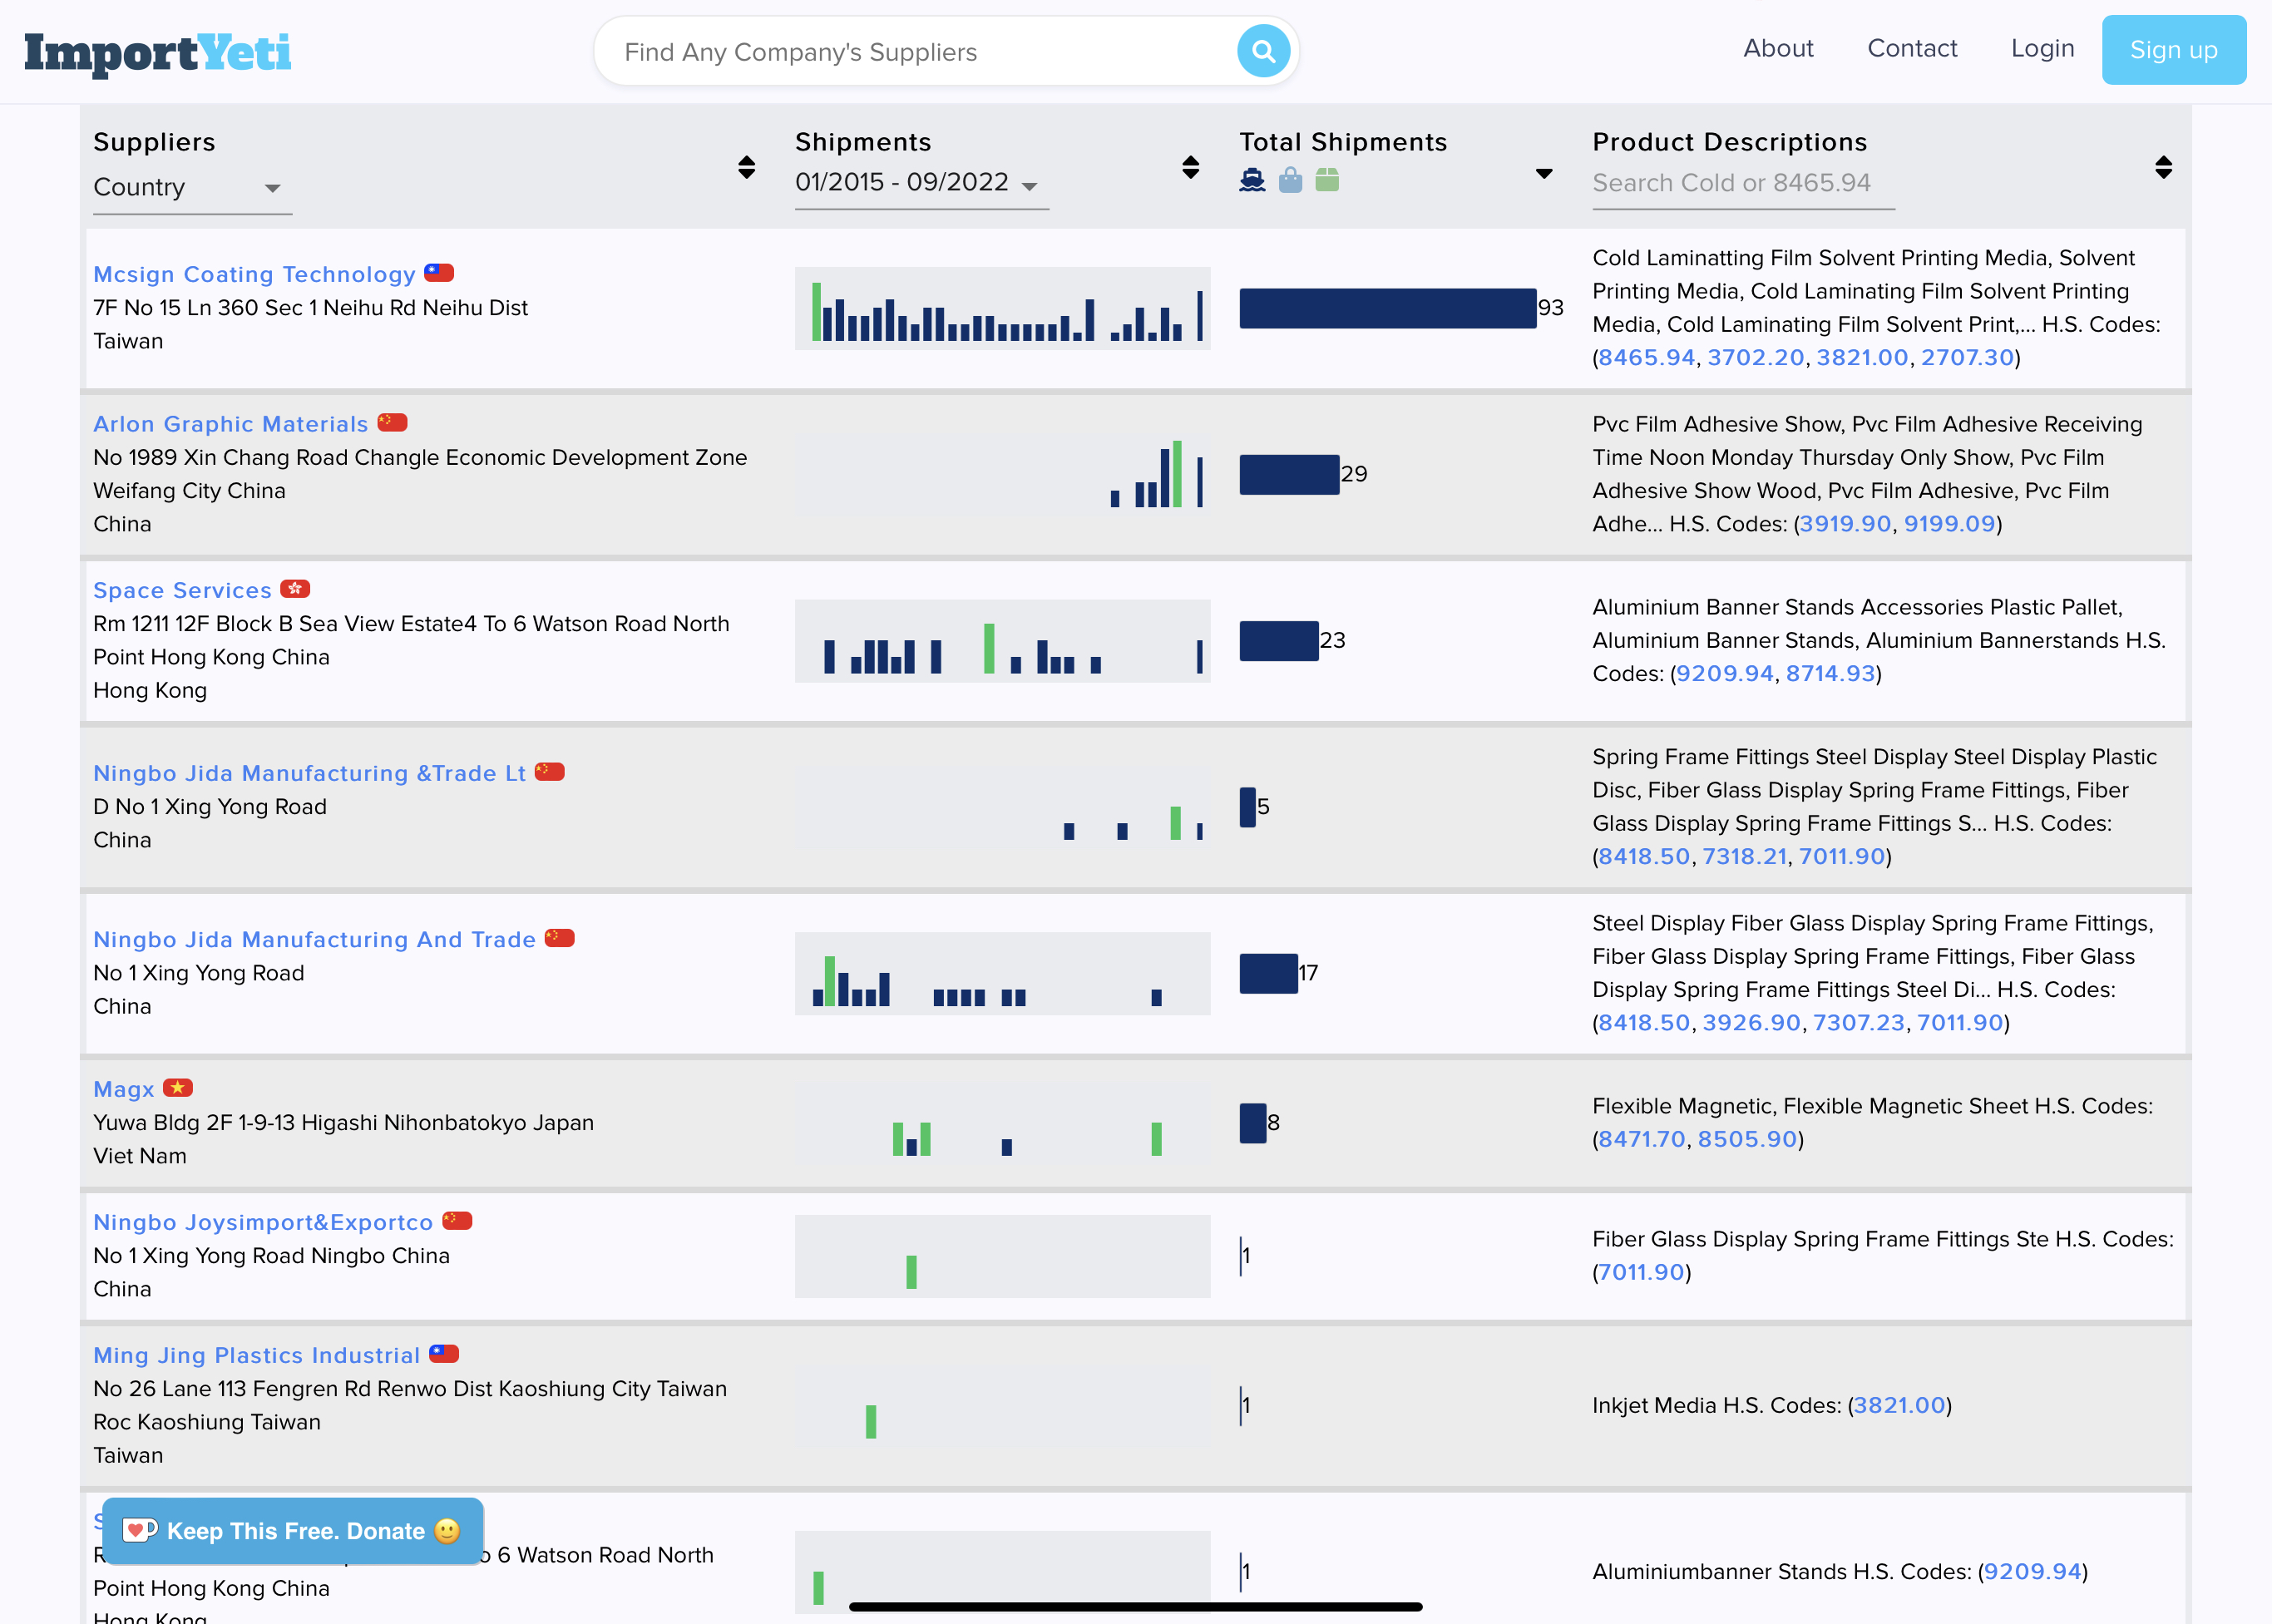
Task: Click the ship icon under Total Shipments
Action: tap(1252, 180)
